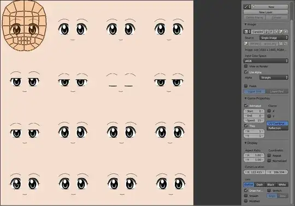Enable the Fields checkbox
Image resolution: width=295 pixels, height=206 pixels.
[x=246, y=86]
